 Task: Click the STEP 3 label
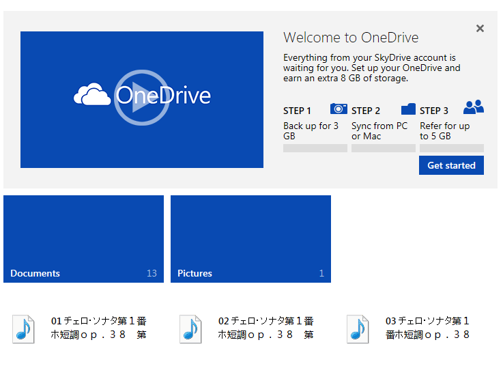[434, 111]
